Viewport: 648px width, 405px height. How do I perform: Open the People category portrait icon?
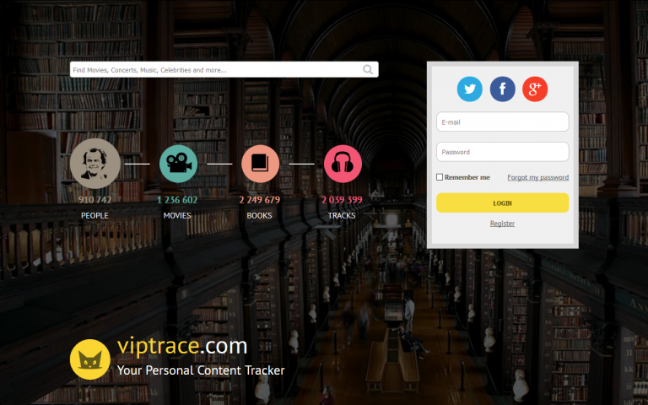[x=95, y=164]
